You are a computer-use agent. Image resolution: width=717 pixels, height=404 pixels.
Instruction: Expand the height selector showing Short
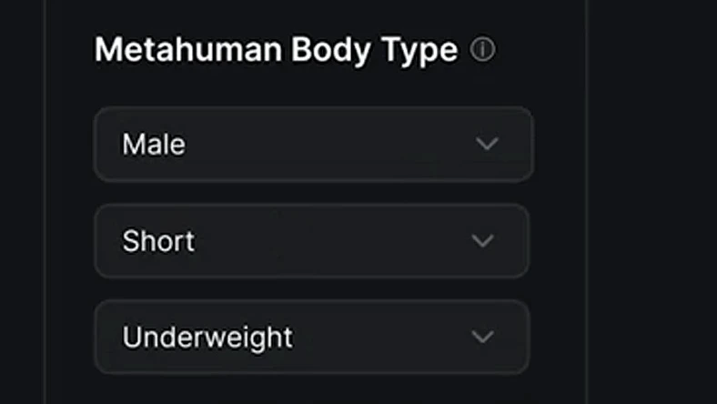pos(312,241)
